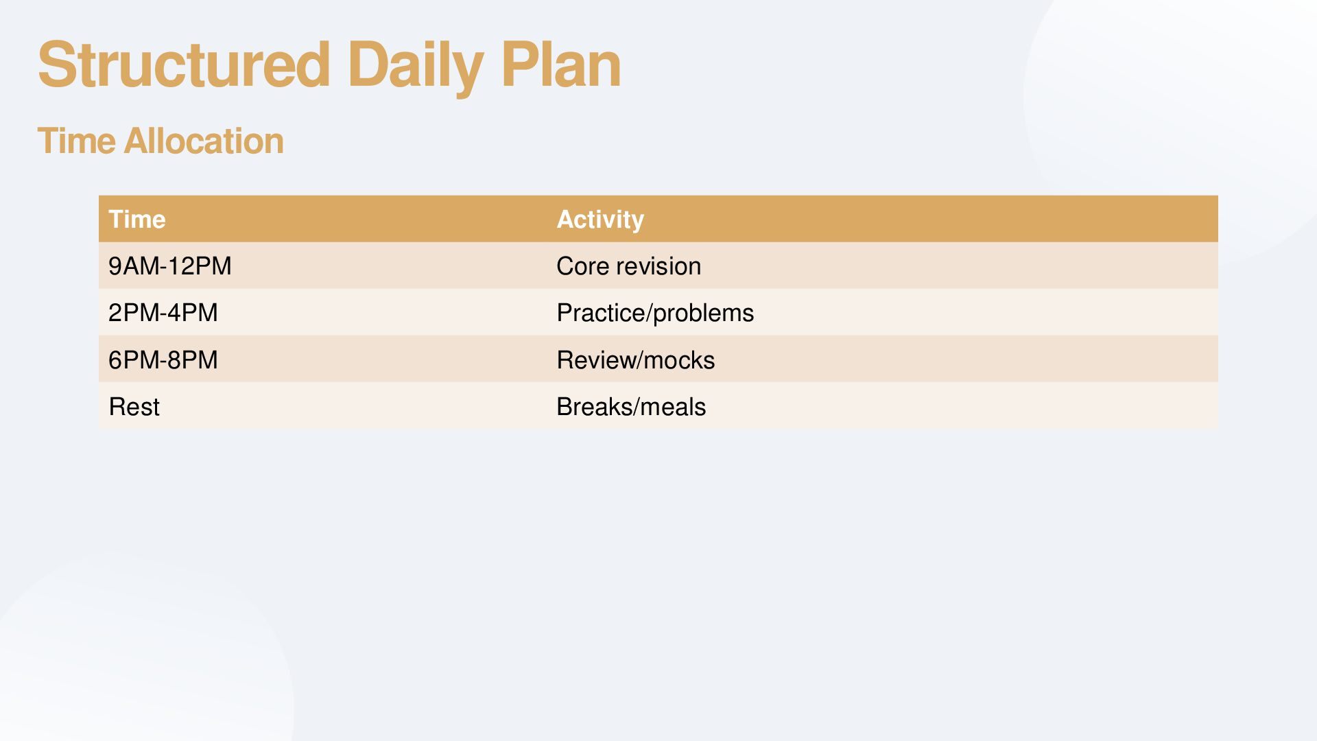Click the word 'Time' in the subtitle

click(x=76, y=141)
